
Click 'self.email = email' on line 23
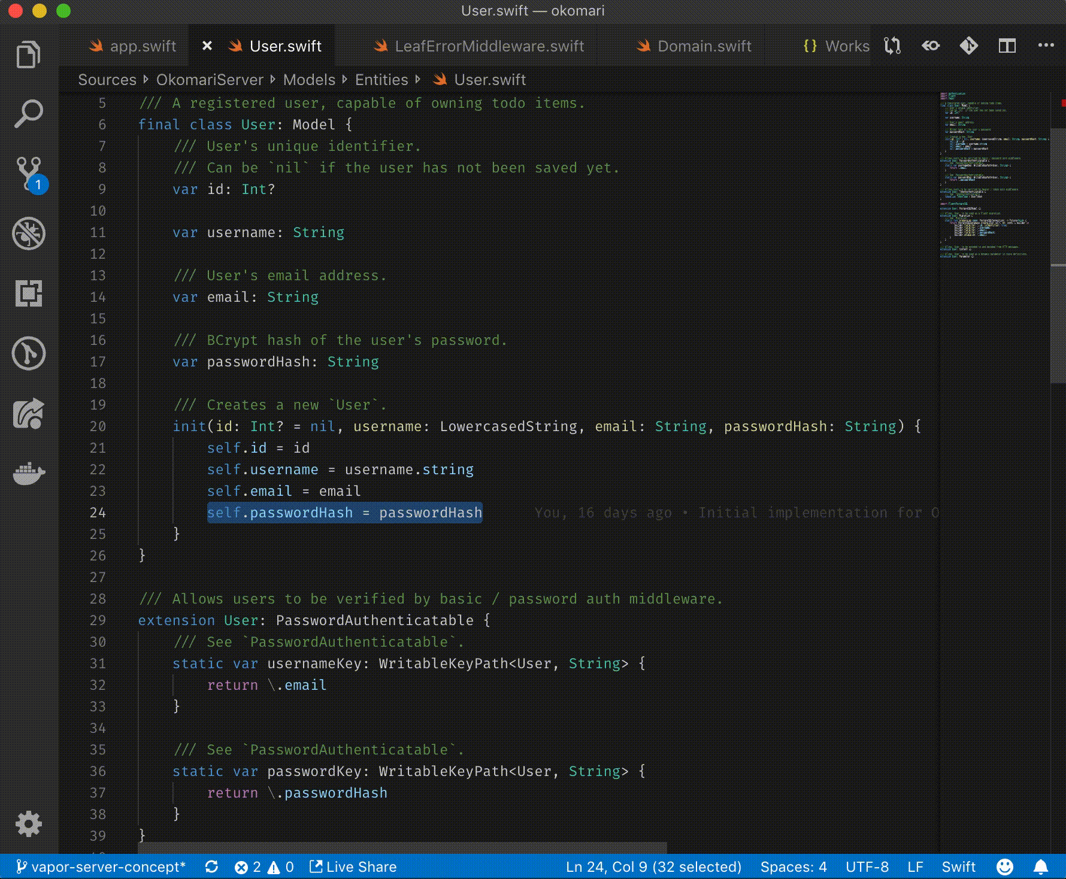point(284,491)
